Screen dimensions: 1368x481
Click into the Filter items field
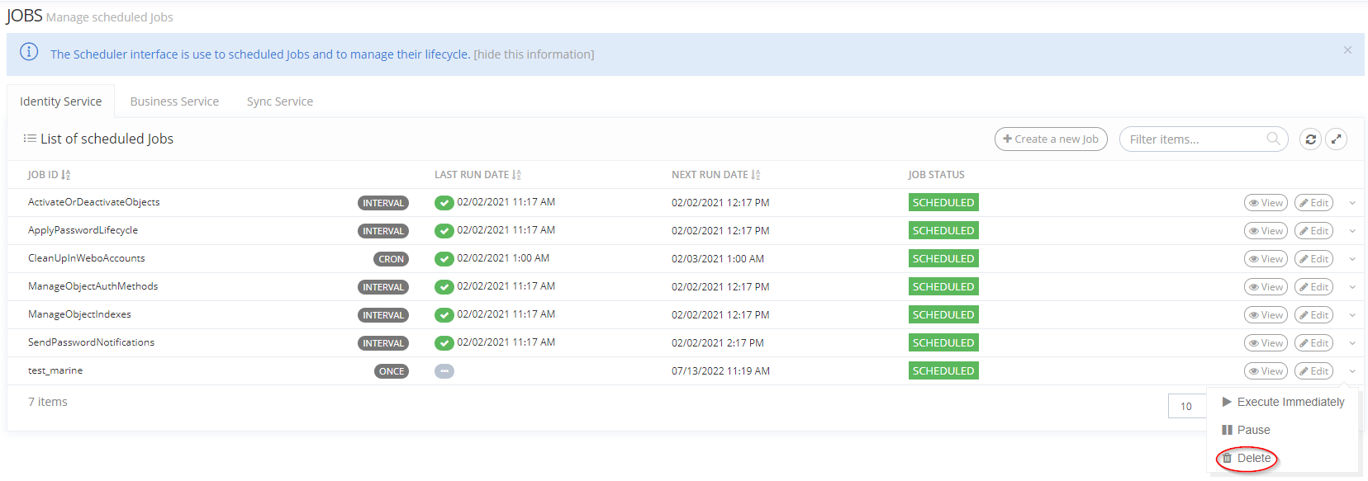(x=1192, y=139)
